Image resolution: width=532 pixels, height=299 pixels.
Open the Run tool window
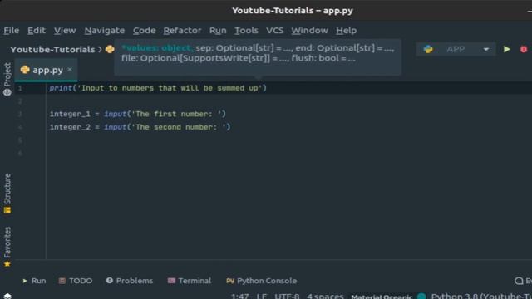click(34, 281)
